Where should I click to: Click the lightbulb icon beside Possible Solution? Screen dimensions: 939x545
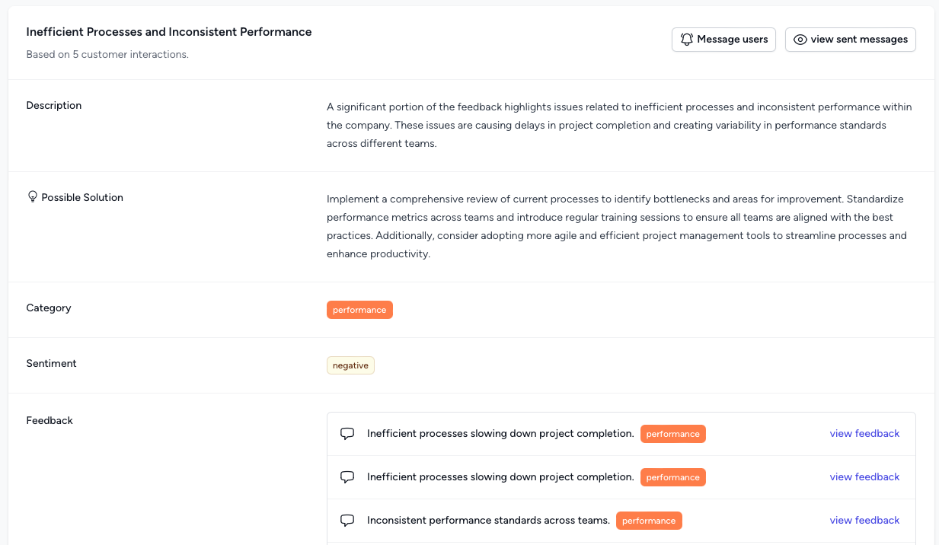coord(32,197)
